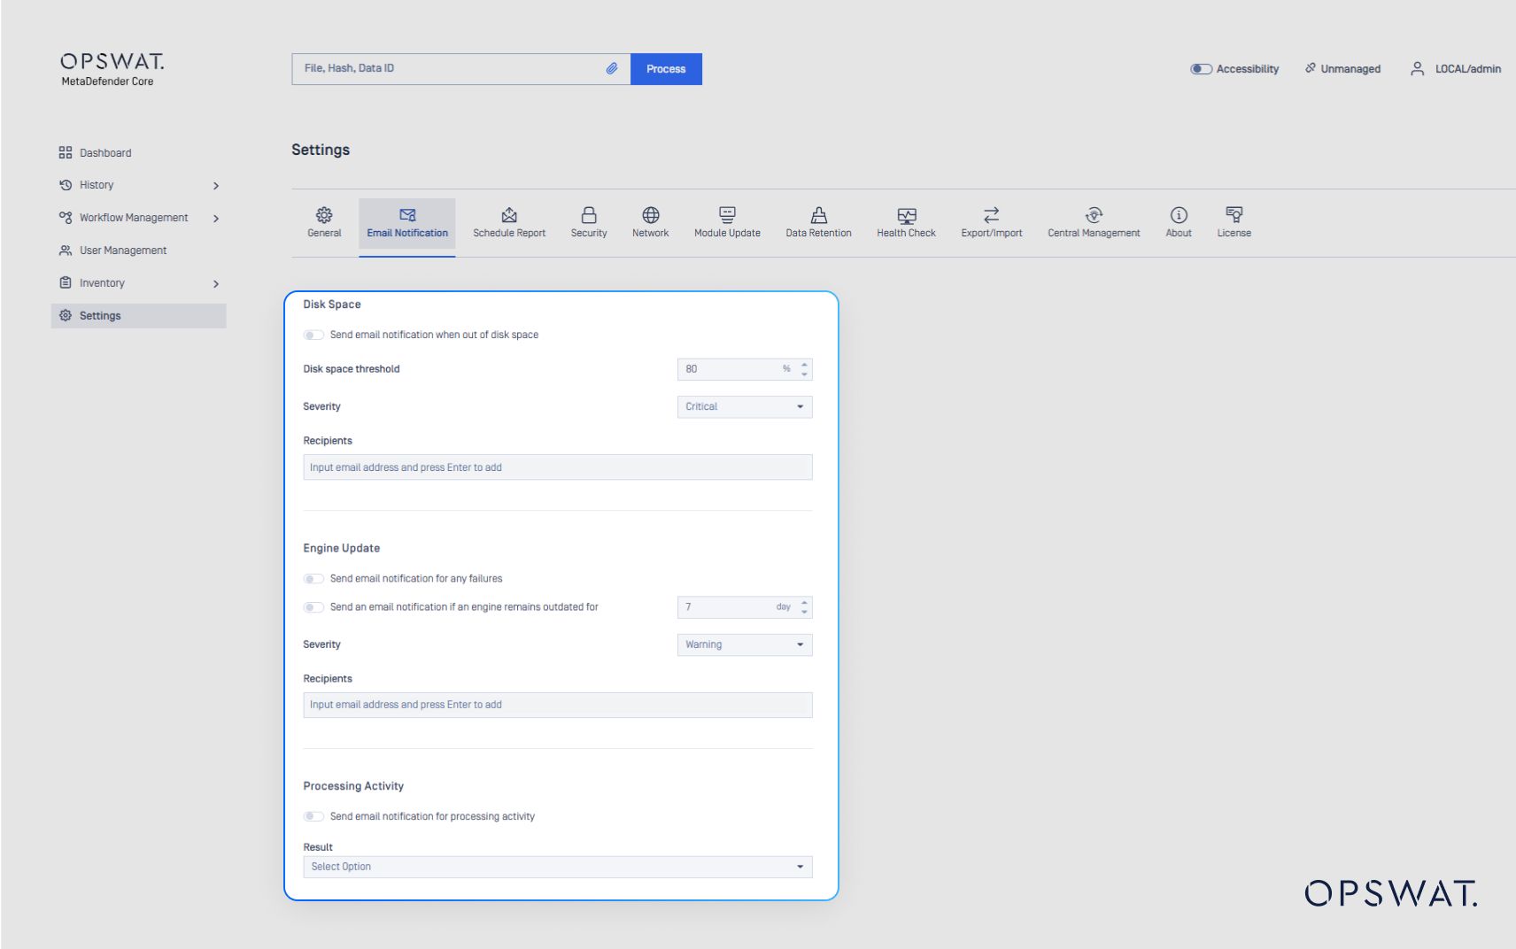Viewport: 1516px width, 949px height.
Task: Toggle the Accessibility switch
Action: pyautogui.click(x=1202, y=68)
